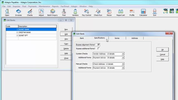Screen dimensions: 178x100
Task: Click Close in Edit Banks window
Action: pyautogui.click(x=66, y=58)
